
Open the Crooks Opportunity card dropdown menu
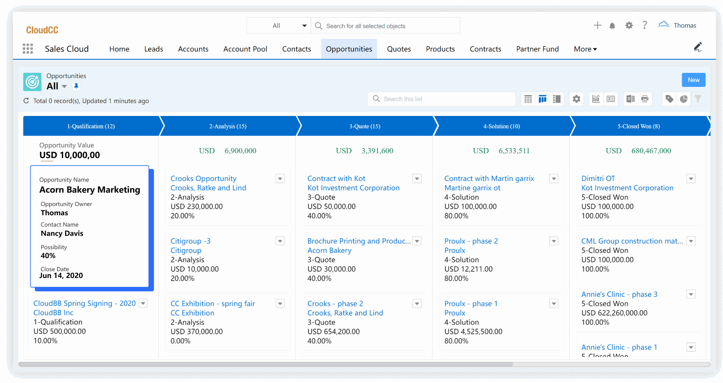[280, 179]
